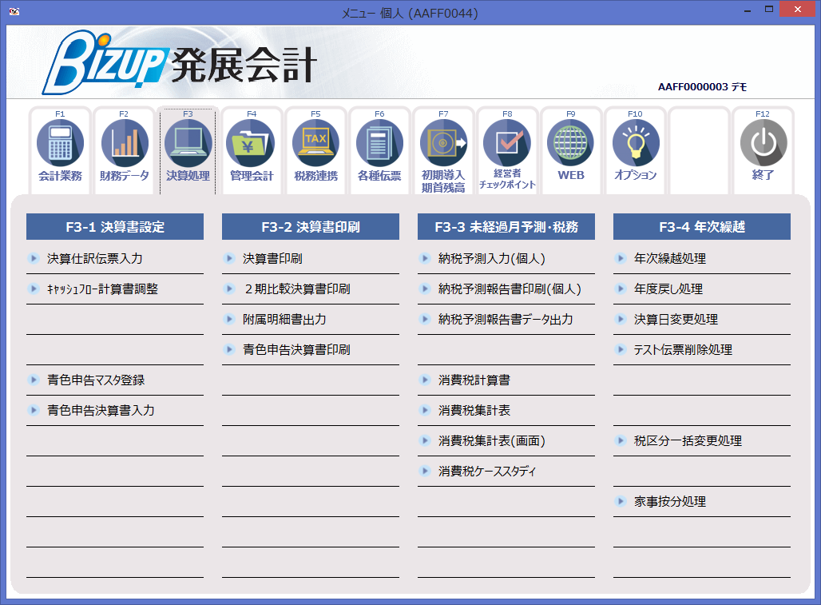
Task: Click the 終了 (F12) power icon
Action: tap(763, 148)
